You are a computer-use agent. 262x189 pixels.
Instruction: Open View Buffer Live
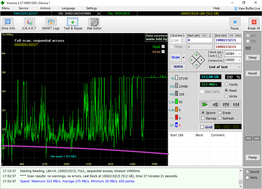(247, 8)
